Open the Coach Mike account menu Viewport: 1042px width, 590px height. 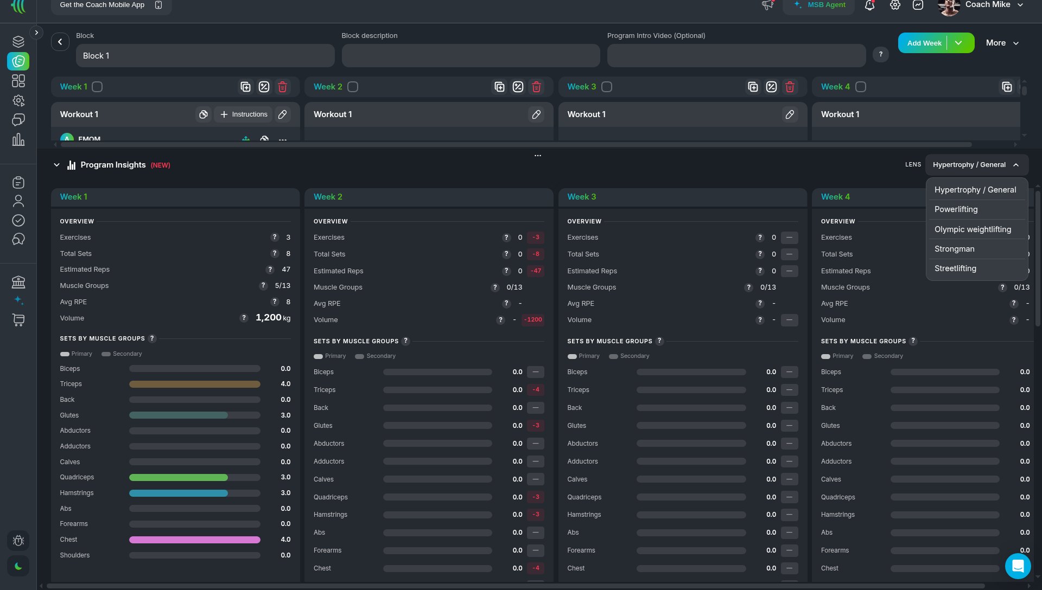coord(981,5)
